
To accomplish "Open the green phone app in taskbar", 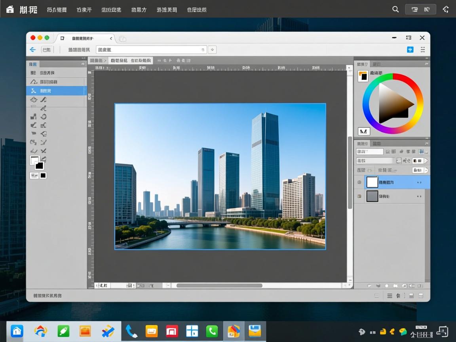I will (212, 331).
